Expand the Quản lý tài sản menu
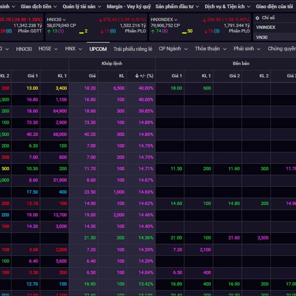 coord(82,6)
